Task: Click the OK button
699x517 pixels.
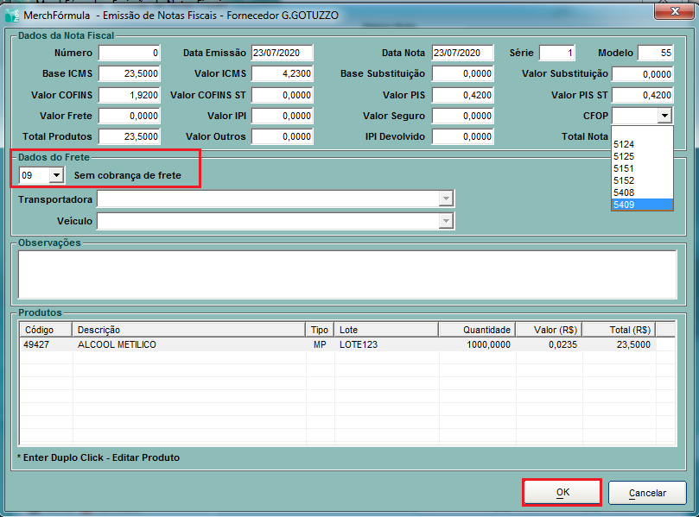Action: coord(562,492)
